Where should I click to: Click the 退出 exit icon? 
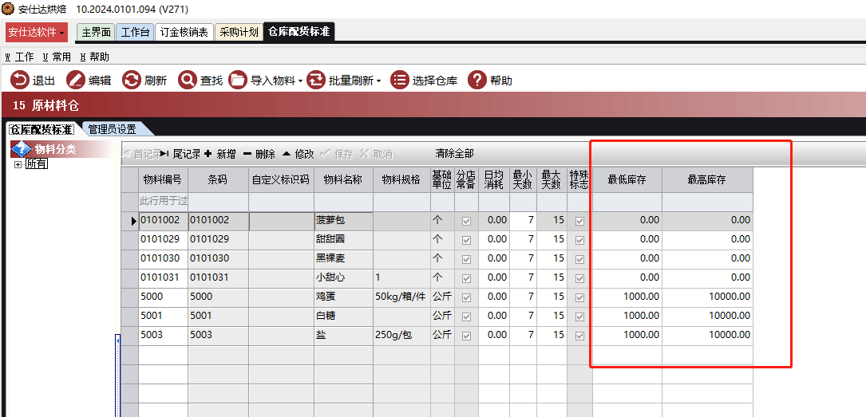[19, 81]
